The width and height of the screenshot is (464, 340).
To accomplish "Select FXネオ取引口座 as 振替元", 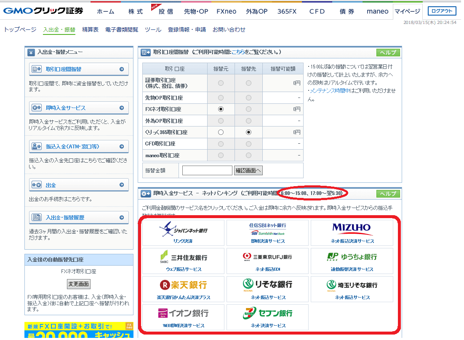I will [221, 109].
